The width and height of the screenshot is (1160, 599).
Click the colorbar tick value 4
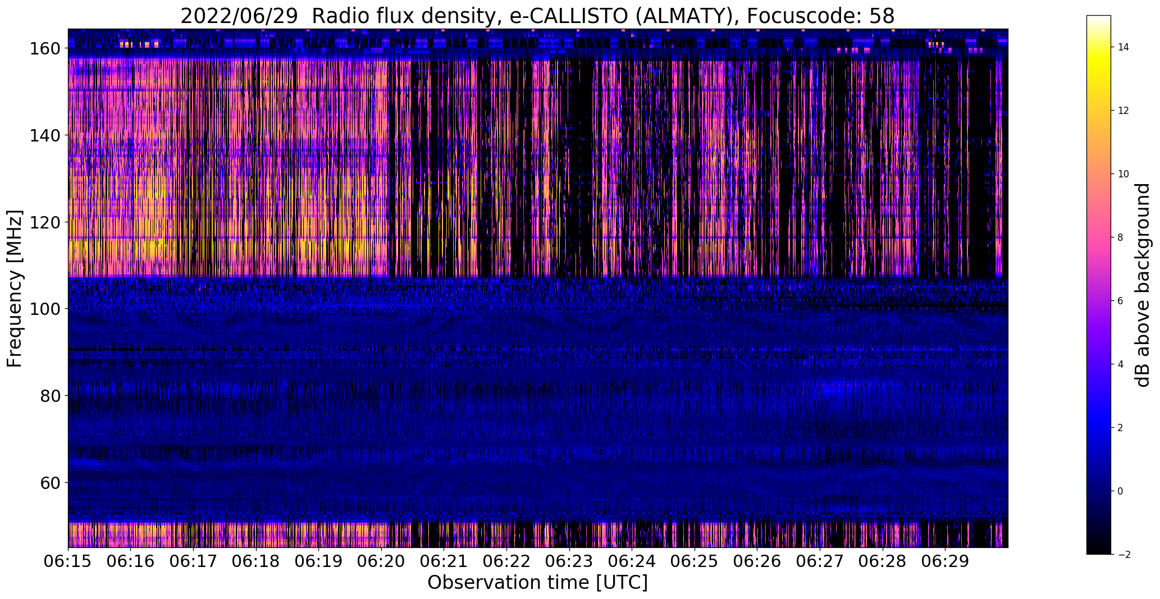coord(1121,364)
